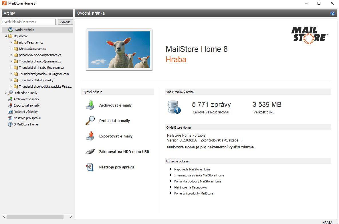Click the database info icon in archive summary

(174, 107)
